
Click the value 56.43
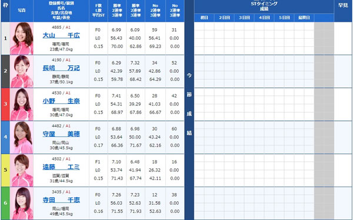click(x=116, y=38)
